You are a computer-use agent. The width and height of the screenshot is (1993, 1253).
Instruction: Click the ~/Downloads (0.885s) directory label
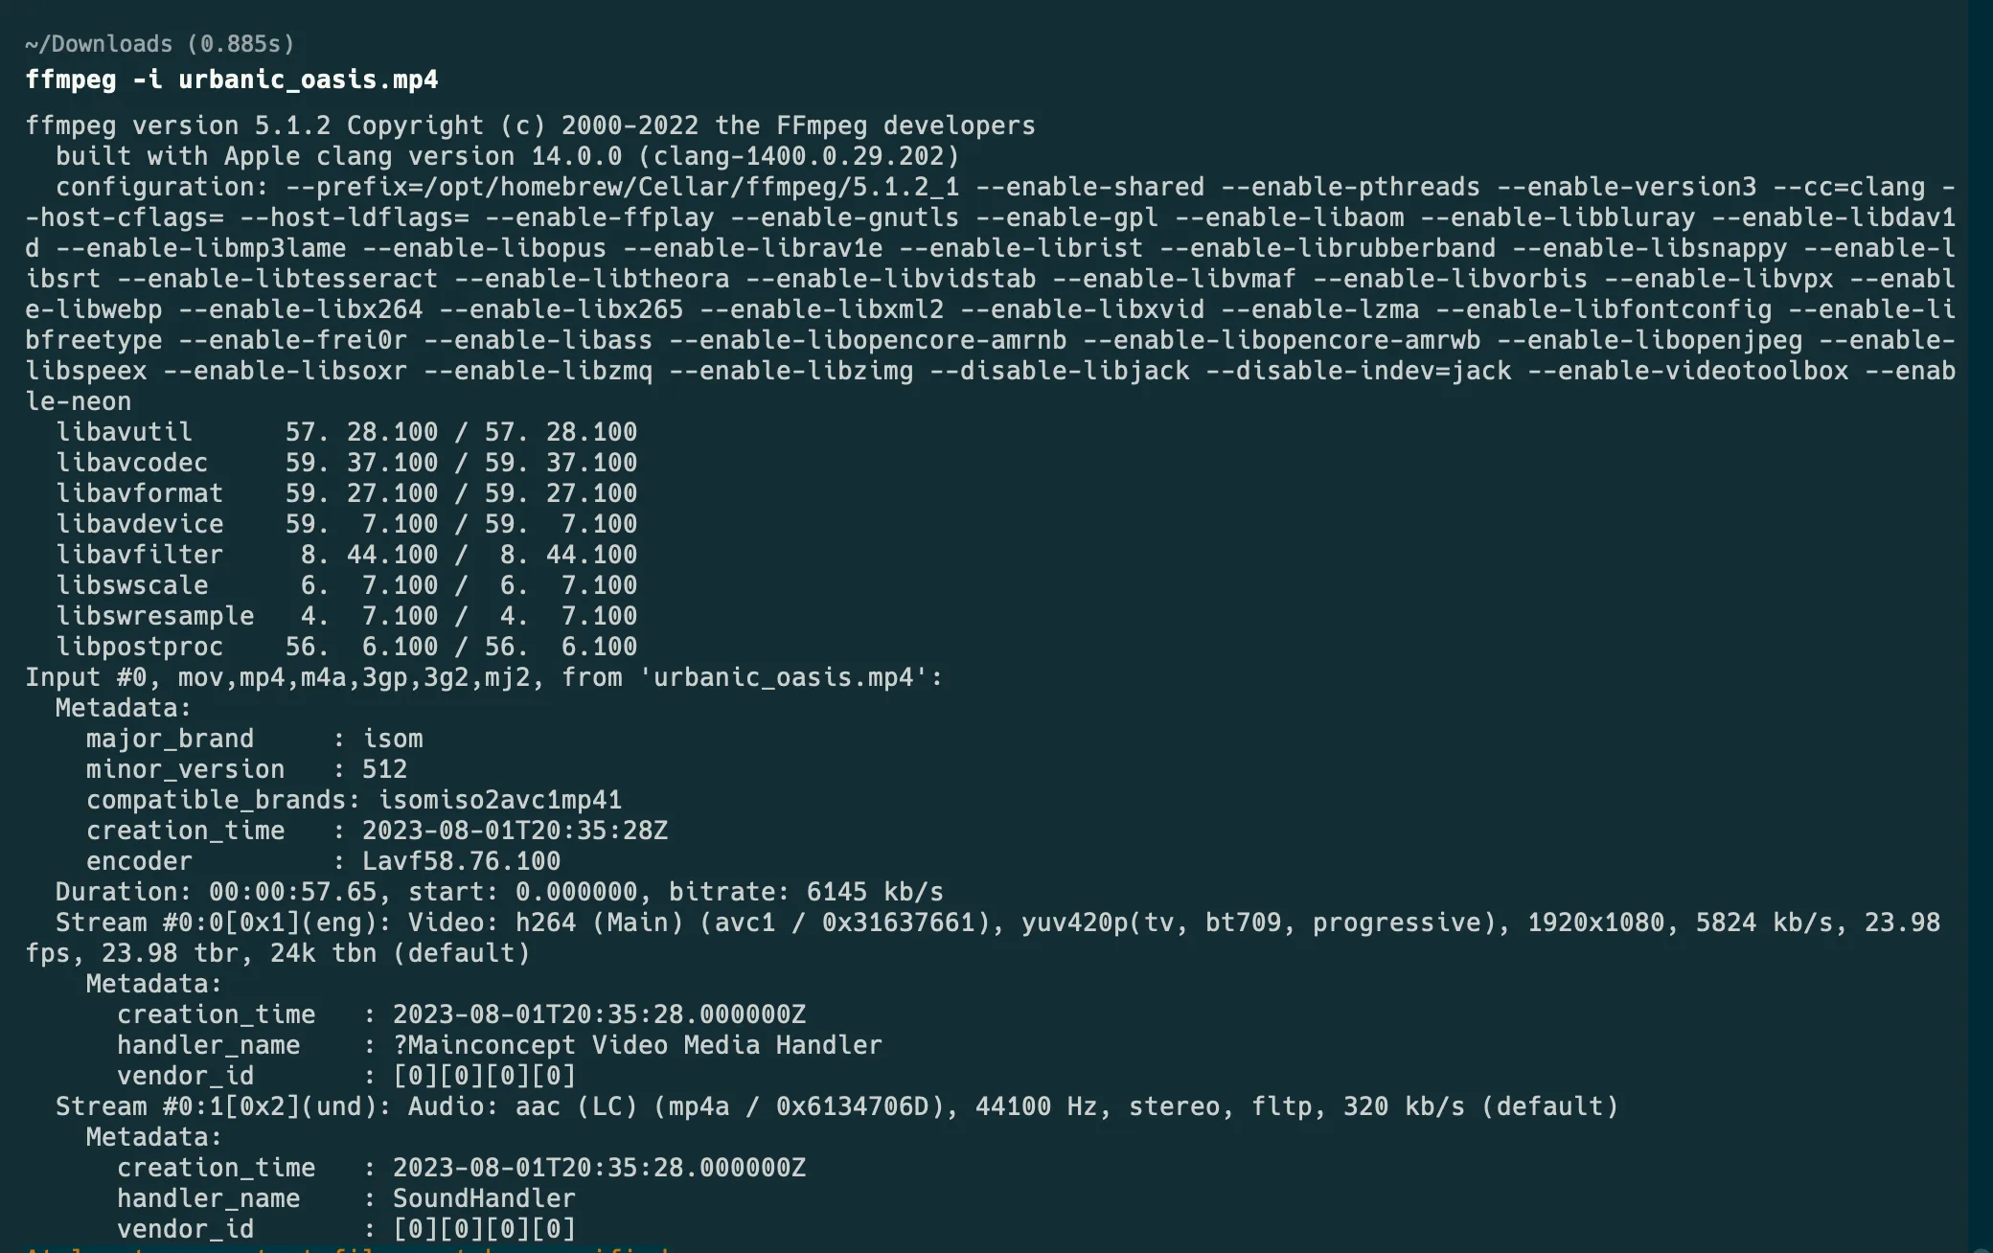pyautogui.click(x=159, y=44)
